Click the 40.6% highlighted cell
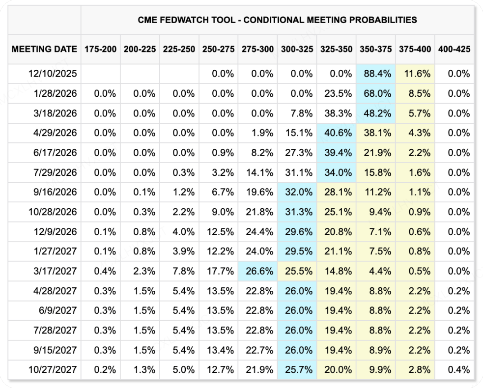Image resolution: width=483 pixels, height=388 pixels. click(336, 133)
